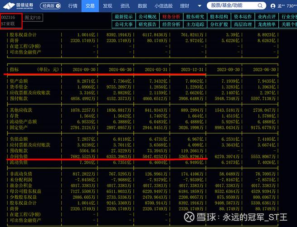
Task: Open the 经营分析 section
Action: (171, 24)
